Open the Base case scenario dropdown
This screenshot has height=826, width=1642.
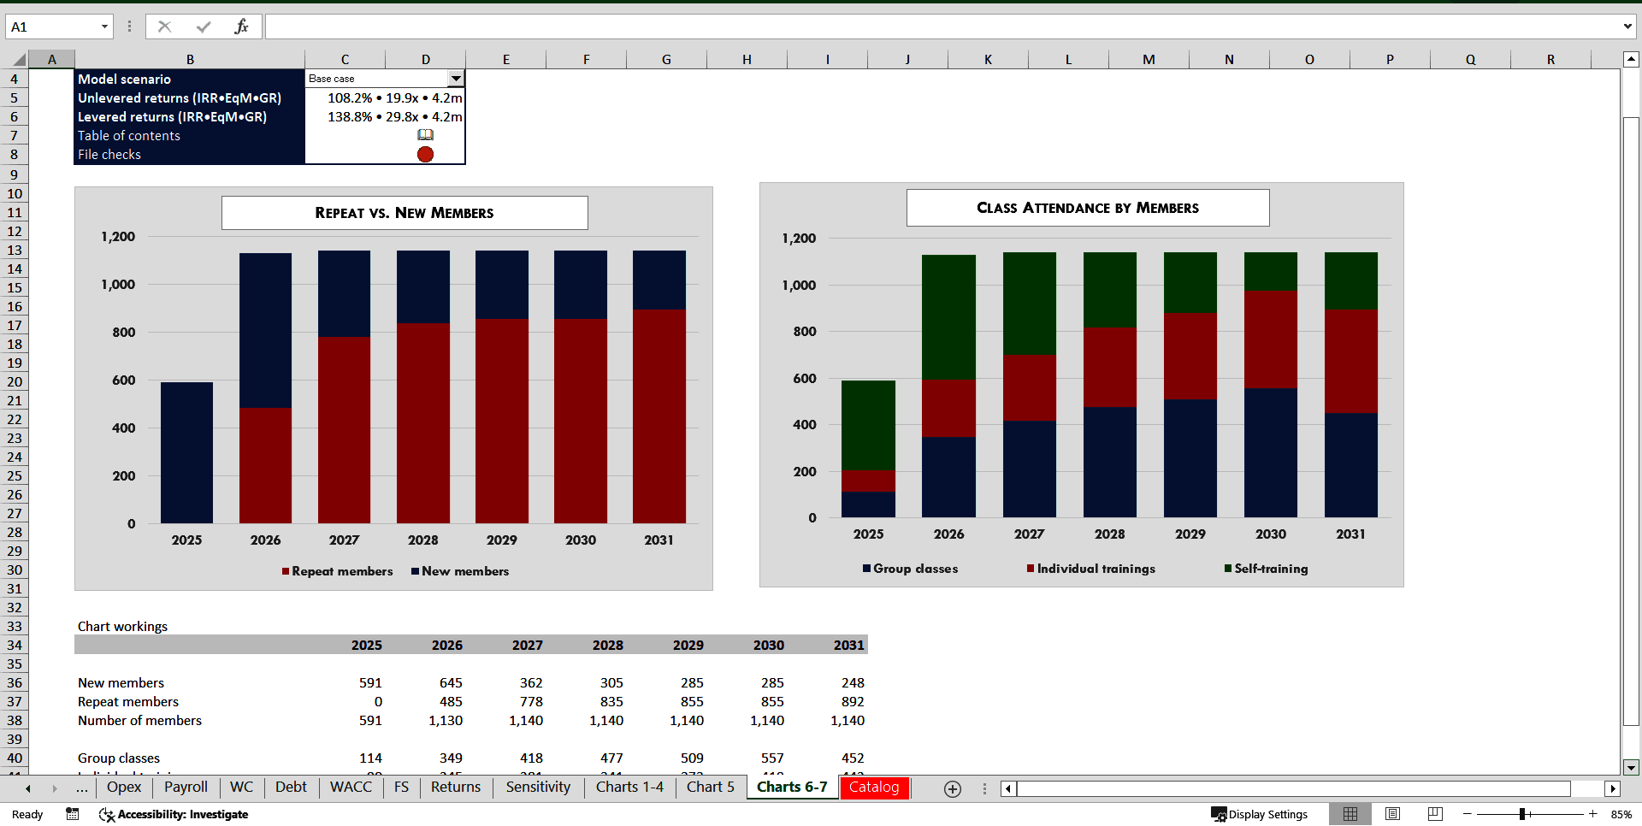pyautogui.click(x=456, y=78)
